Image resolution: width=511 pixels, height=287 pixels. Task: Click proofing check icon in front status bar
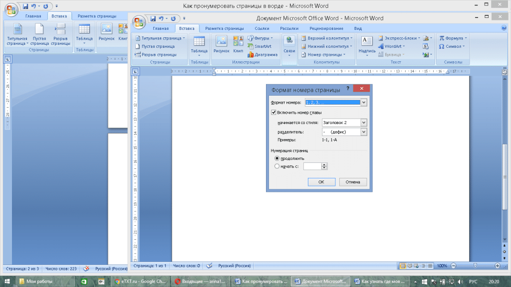click(209, 266)
